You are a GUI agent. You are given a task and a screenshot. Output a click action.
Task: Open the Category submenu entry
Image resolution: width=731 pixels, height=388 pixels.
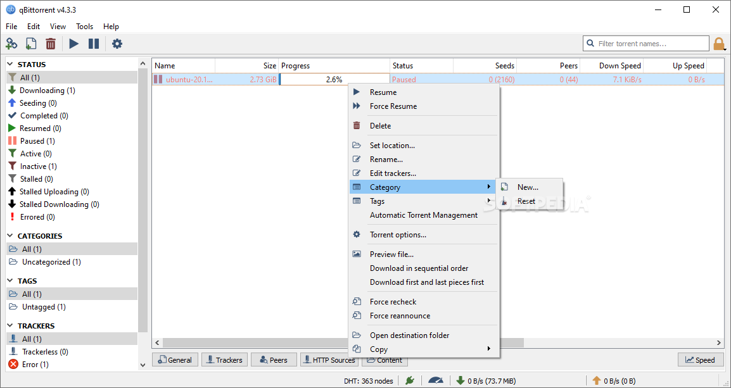pyautogui.click(x=424, y=187)
